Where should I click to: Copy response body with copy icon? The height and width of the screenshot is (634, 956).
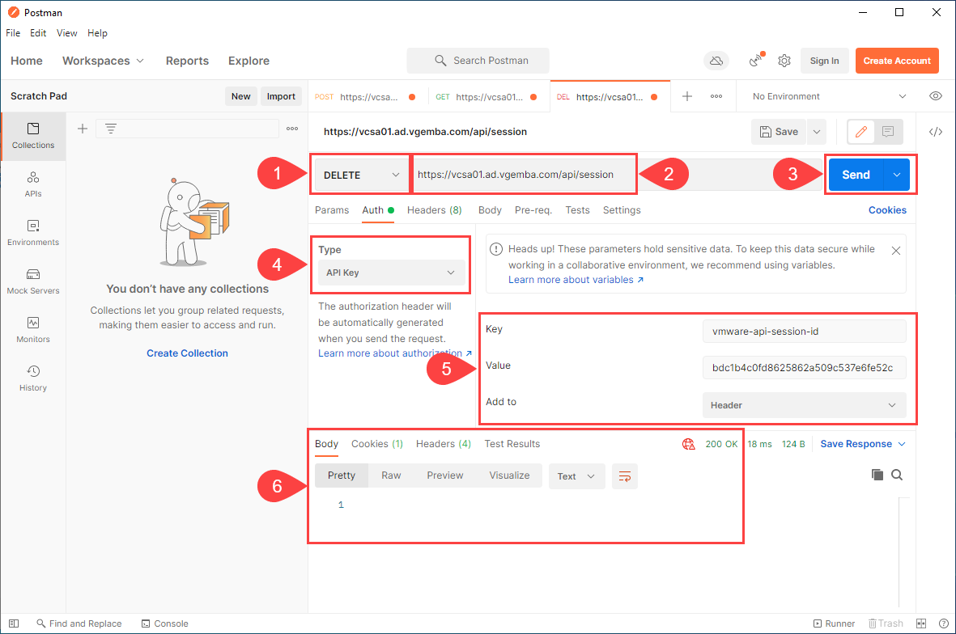[x=877, y=475]
